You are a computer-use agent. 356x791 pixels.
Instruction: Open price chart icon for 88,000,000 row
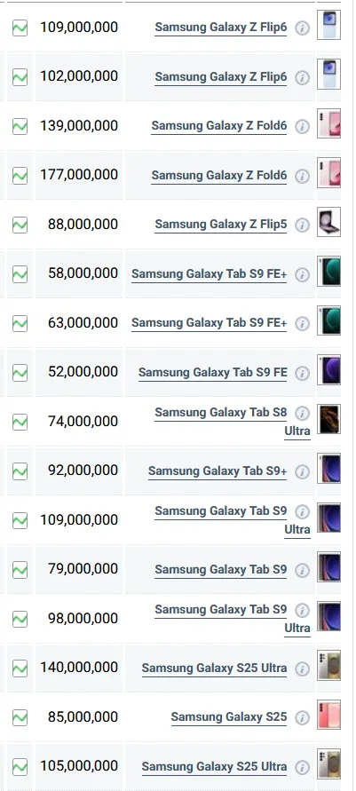point(20,225)
